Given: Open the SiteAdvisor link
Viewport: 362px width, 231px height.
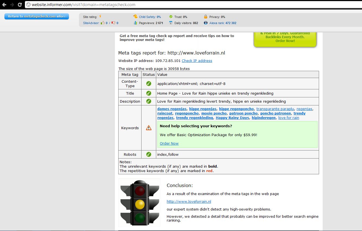Looking at the screenshot, I should click(x=91, y=23).
